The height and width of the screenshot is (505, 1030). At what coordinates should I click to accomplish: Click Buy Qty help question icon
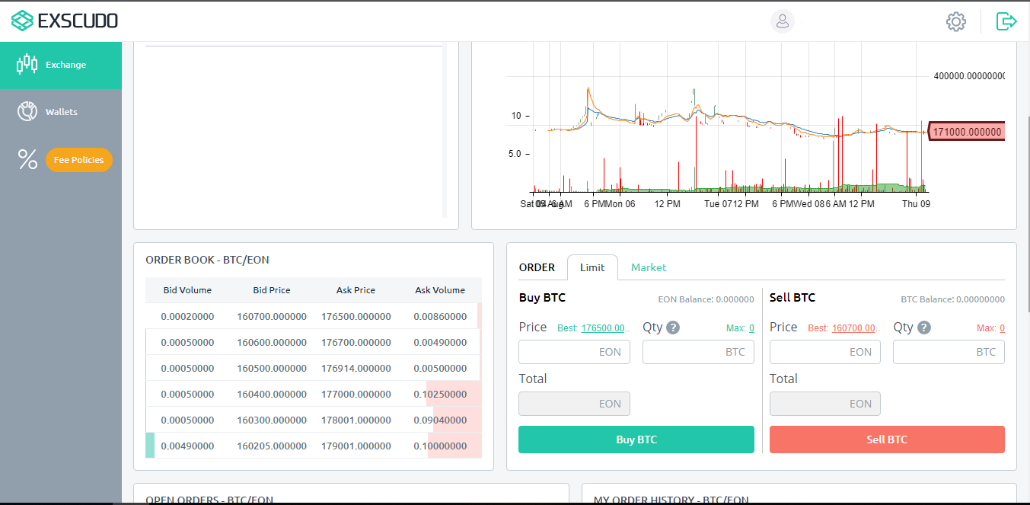point(673,328)
